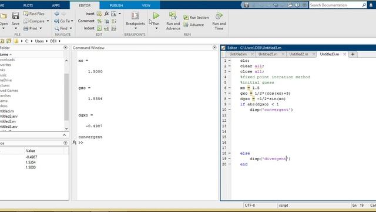
Task: Click the Save disk icon in ribbon
Action: (15, 16)
